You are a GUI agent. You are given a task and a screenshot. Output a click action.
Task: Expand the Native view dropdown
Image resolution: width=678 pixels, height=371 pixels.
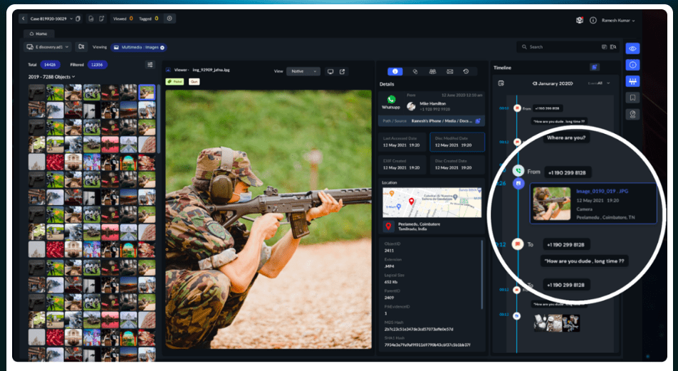303,71
